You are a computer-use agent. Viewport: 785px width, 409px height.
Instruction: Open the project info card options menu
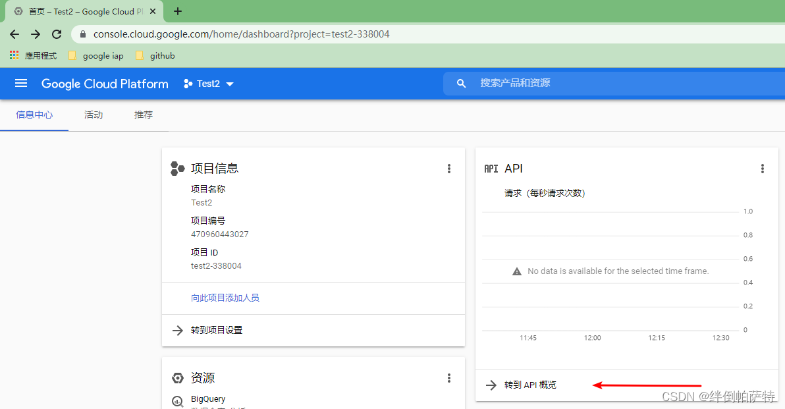(449, 169)
